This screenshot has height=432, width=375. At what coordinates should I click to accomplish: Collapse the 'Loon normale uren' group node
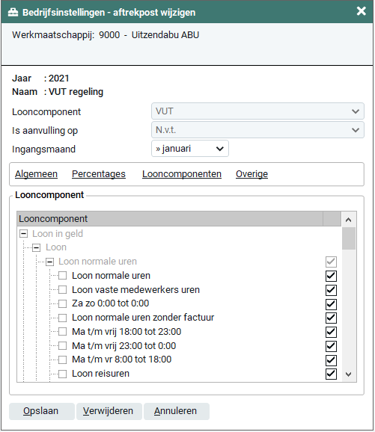click(x=50, y=262)
